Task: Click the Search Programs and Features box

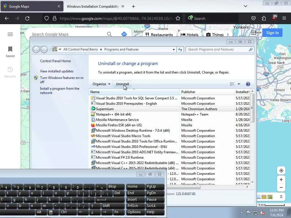Action: click(x=217, y=49)
